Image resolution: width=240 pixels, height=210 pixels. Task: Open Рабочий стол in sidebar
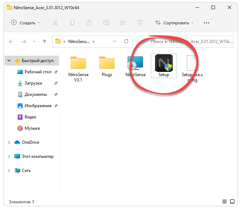pyautogui.click(x=38, y=72)
